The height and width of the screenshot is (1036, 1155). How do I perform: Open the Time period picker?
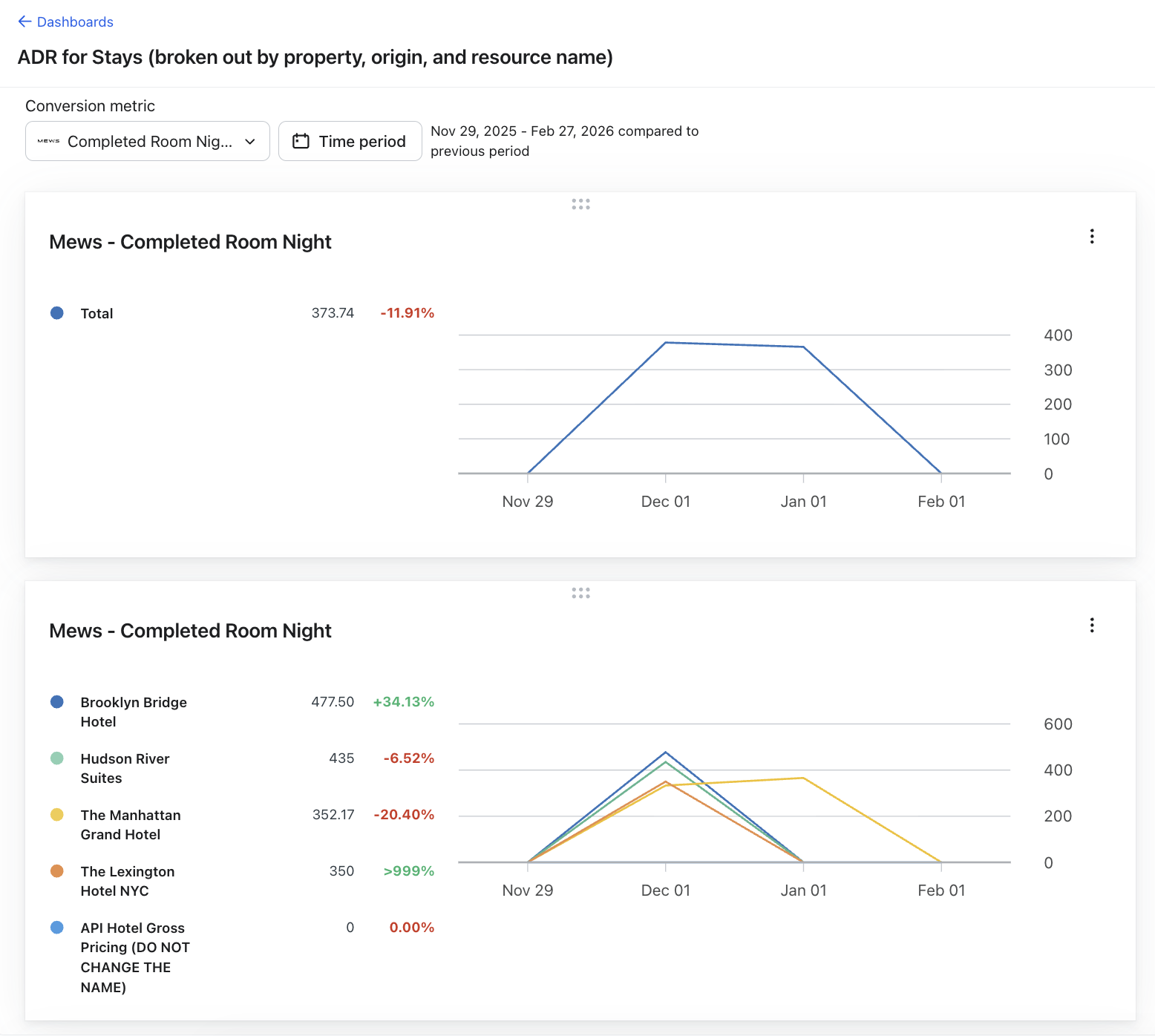[350, 141]
